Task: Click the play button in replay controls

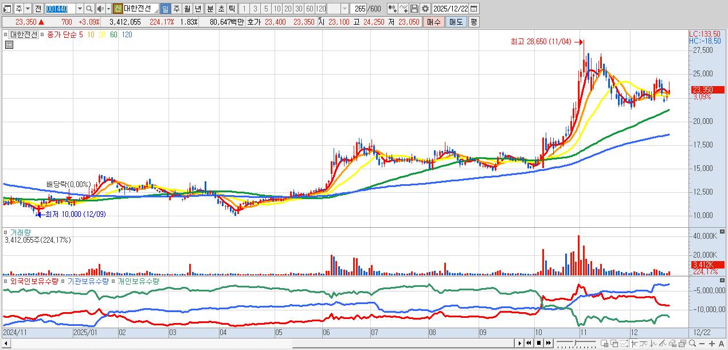Action: pyautogui.click(x=520, y=343)
